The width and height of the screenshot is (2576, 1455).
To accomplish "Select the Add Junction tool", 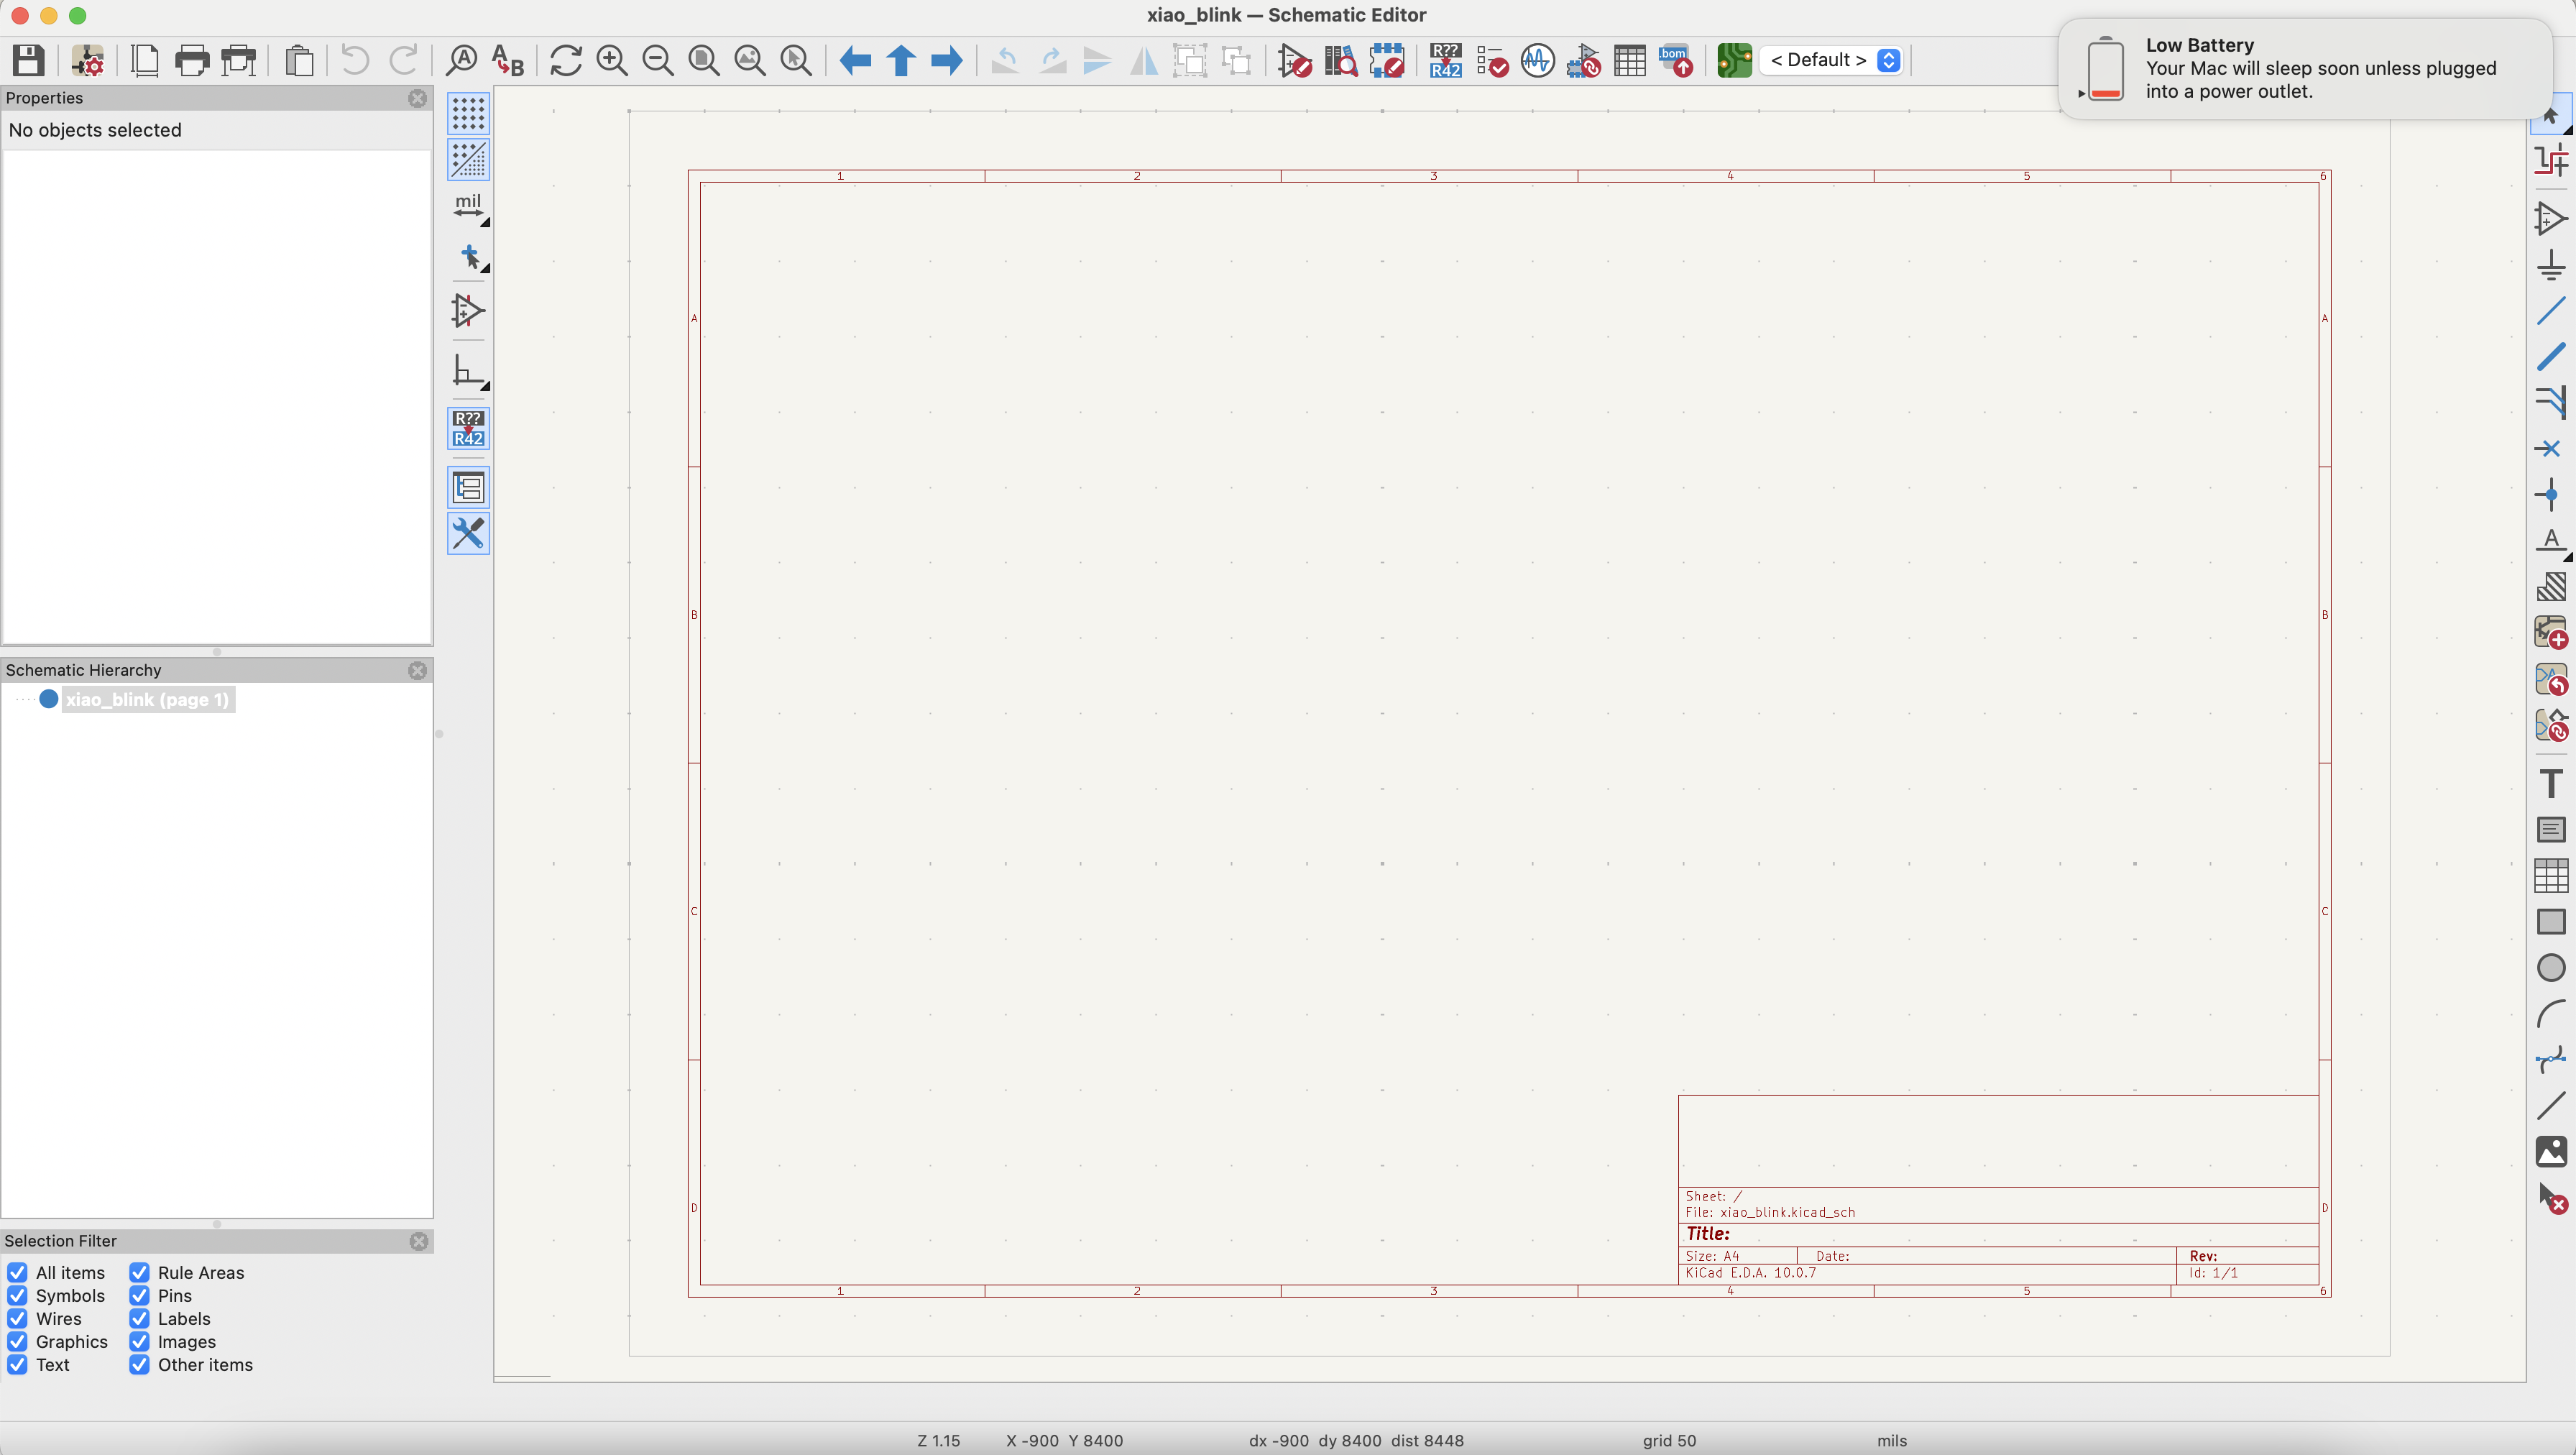I will tap(2551, 495).
